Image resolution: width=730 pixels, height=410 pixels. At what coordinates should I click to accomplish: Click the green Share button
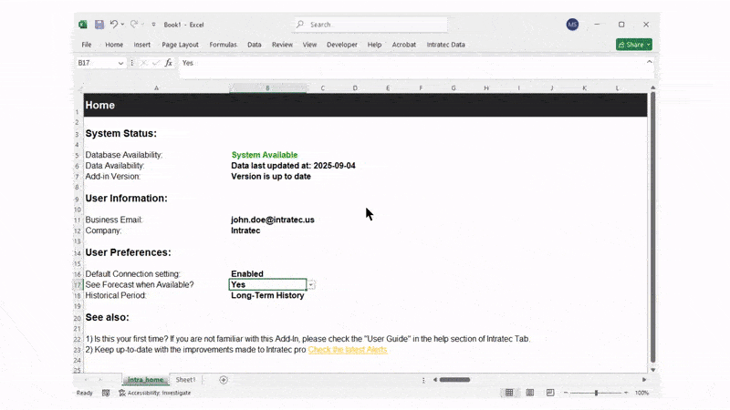633,45
